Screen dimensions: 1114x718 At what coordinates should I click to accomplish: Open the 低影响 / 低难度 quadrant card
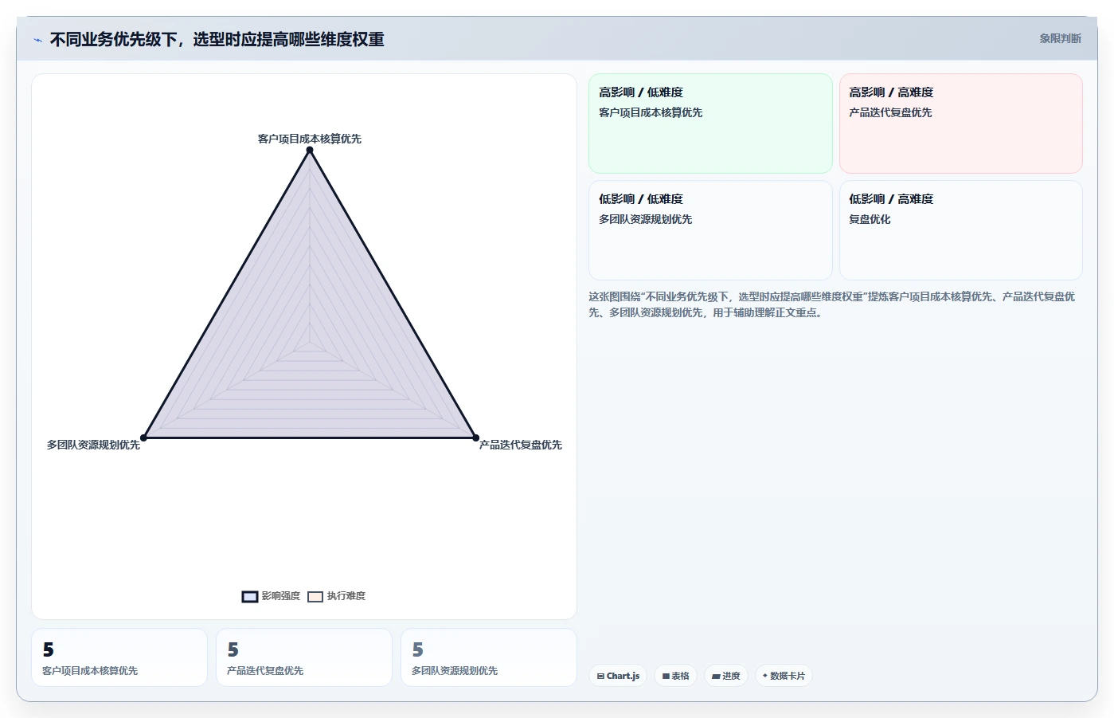(x=710, y=230)
